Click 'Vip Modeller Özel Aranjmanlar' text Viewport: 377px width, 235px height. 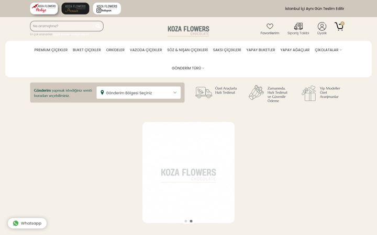[x=330, y=92]
